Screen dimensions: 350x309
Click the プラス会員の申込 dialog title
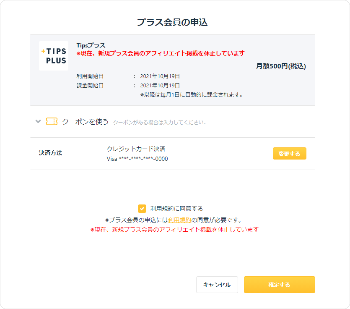tap(172, 22)
